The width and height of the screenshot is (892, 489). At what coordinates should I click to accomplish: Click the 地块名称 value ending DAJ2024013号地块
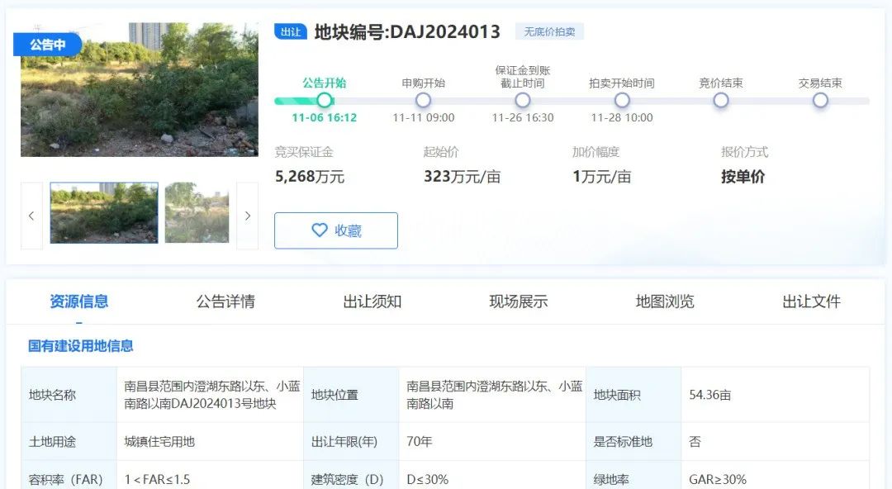(x=211, y=395)
